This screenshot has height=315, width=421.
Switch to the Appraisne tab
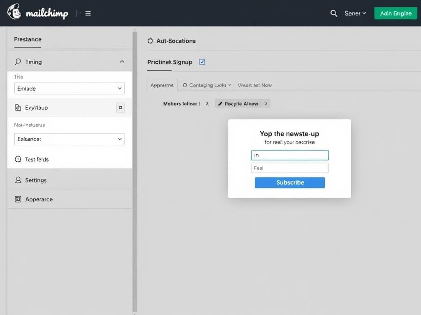[162, 85]
